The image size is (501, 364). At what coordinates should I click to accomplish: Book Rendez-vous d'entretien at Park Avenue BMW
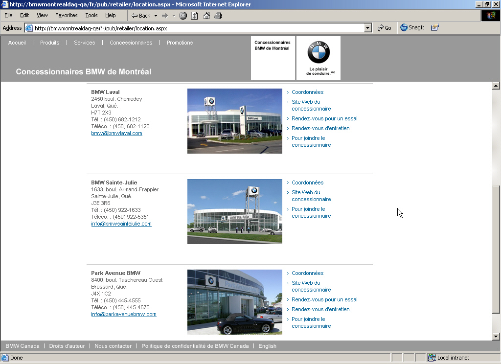point(320,309)
